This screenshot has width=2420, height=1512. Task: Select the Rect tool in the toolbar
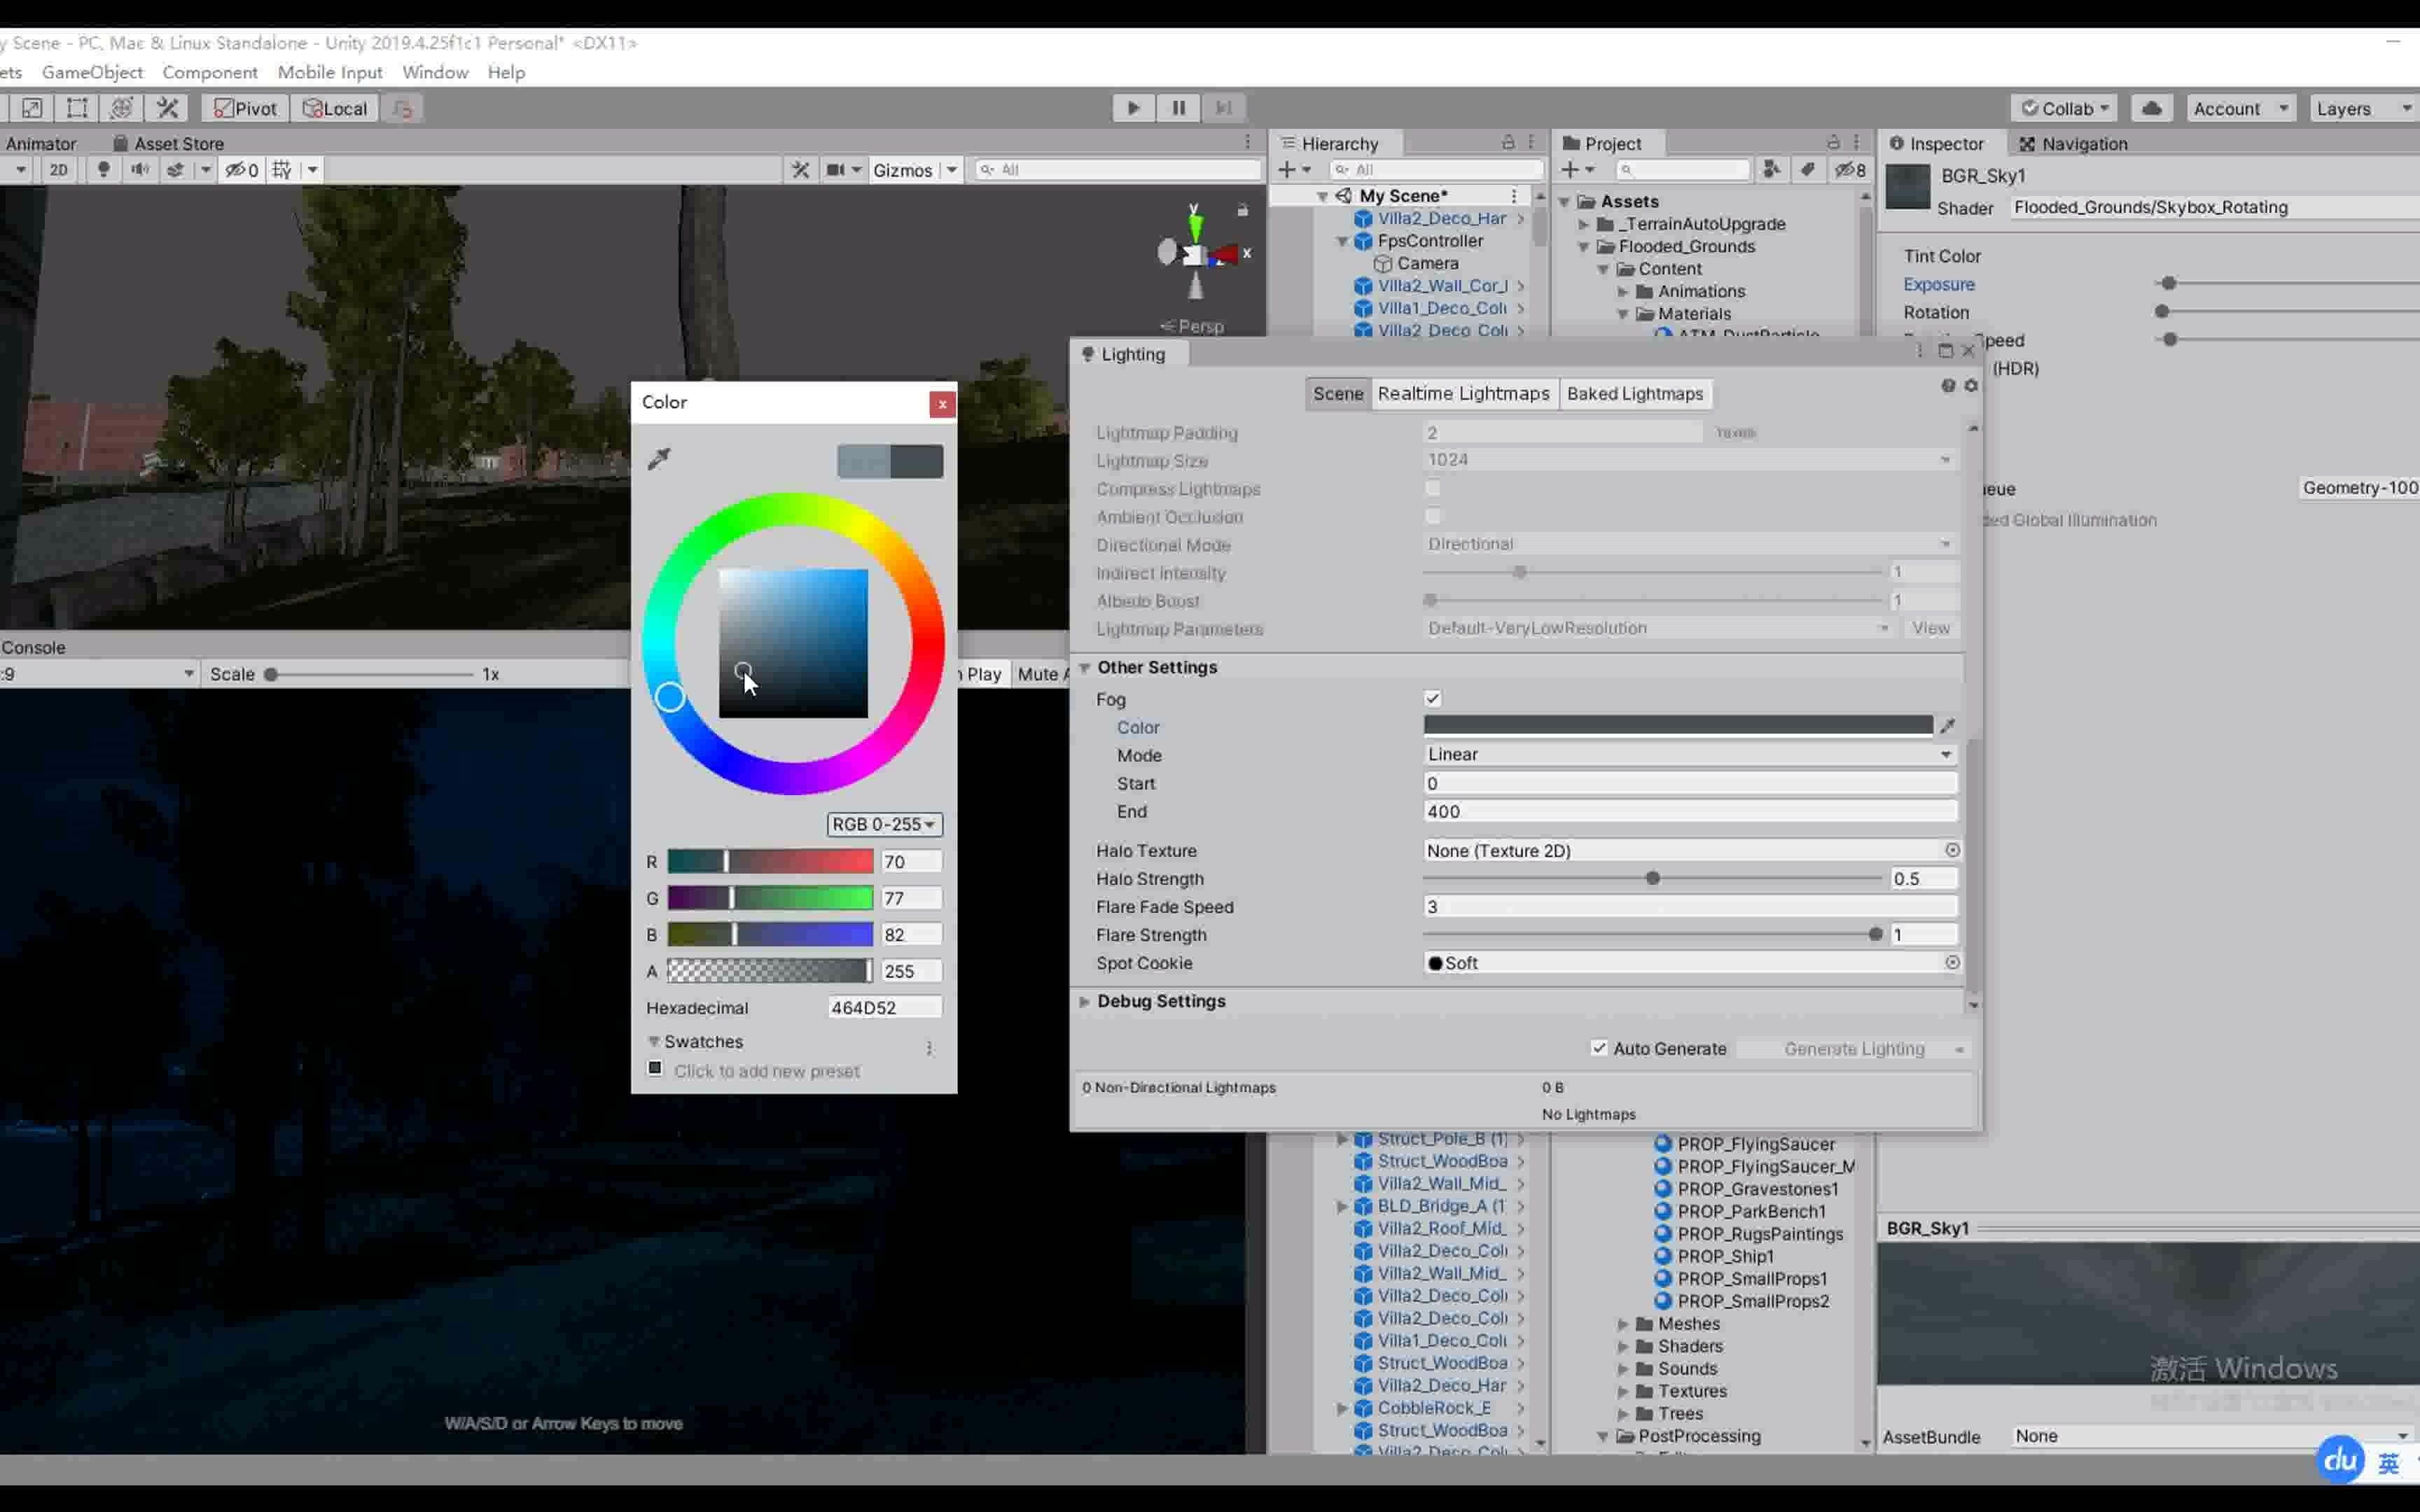click(x=76, y=107)
